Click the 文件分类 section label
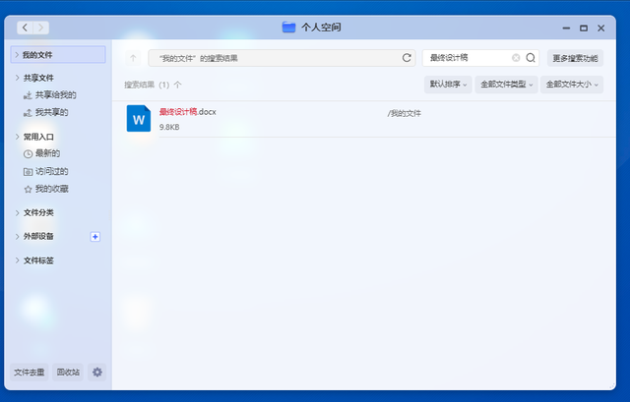 click(x=38, y=212)
